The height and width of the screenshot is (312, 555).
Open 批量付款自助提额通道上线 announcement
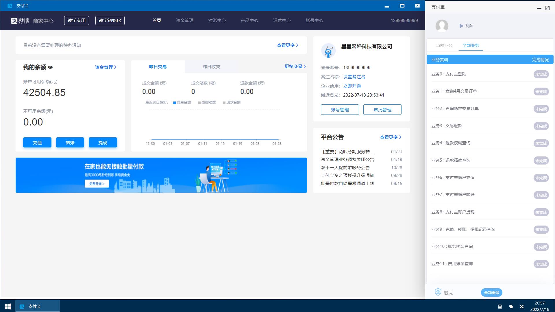pos(347,184)
